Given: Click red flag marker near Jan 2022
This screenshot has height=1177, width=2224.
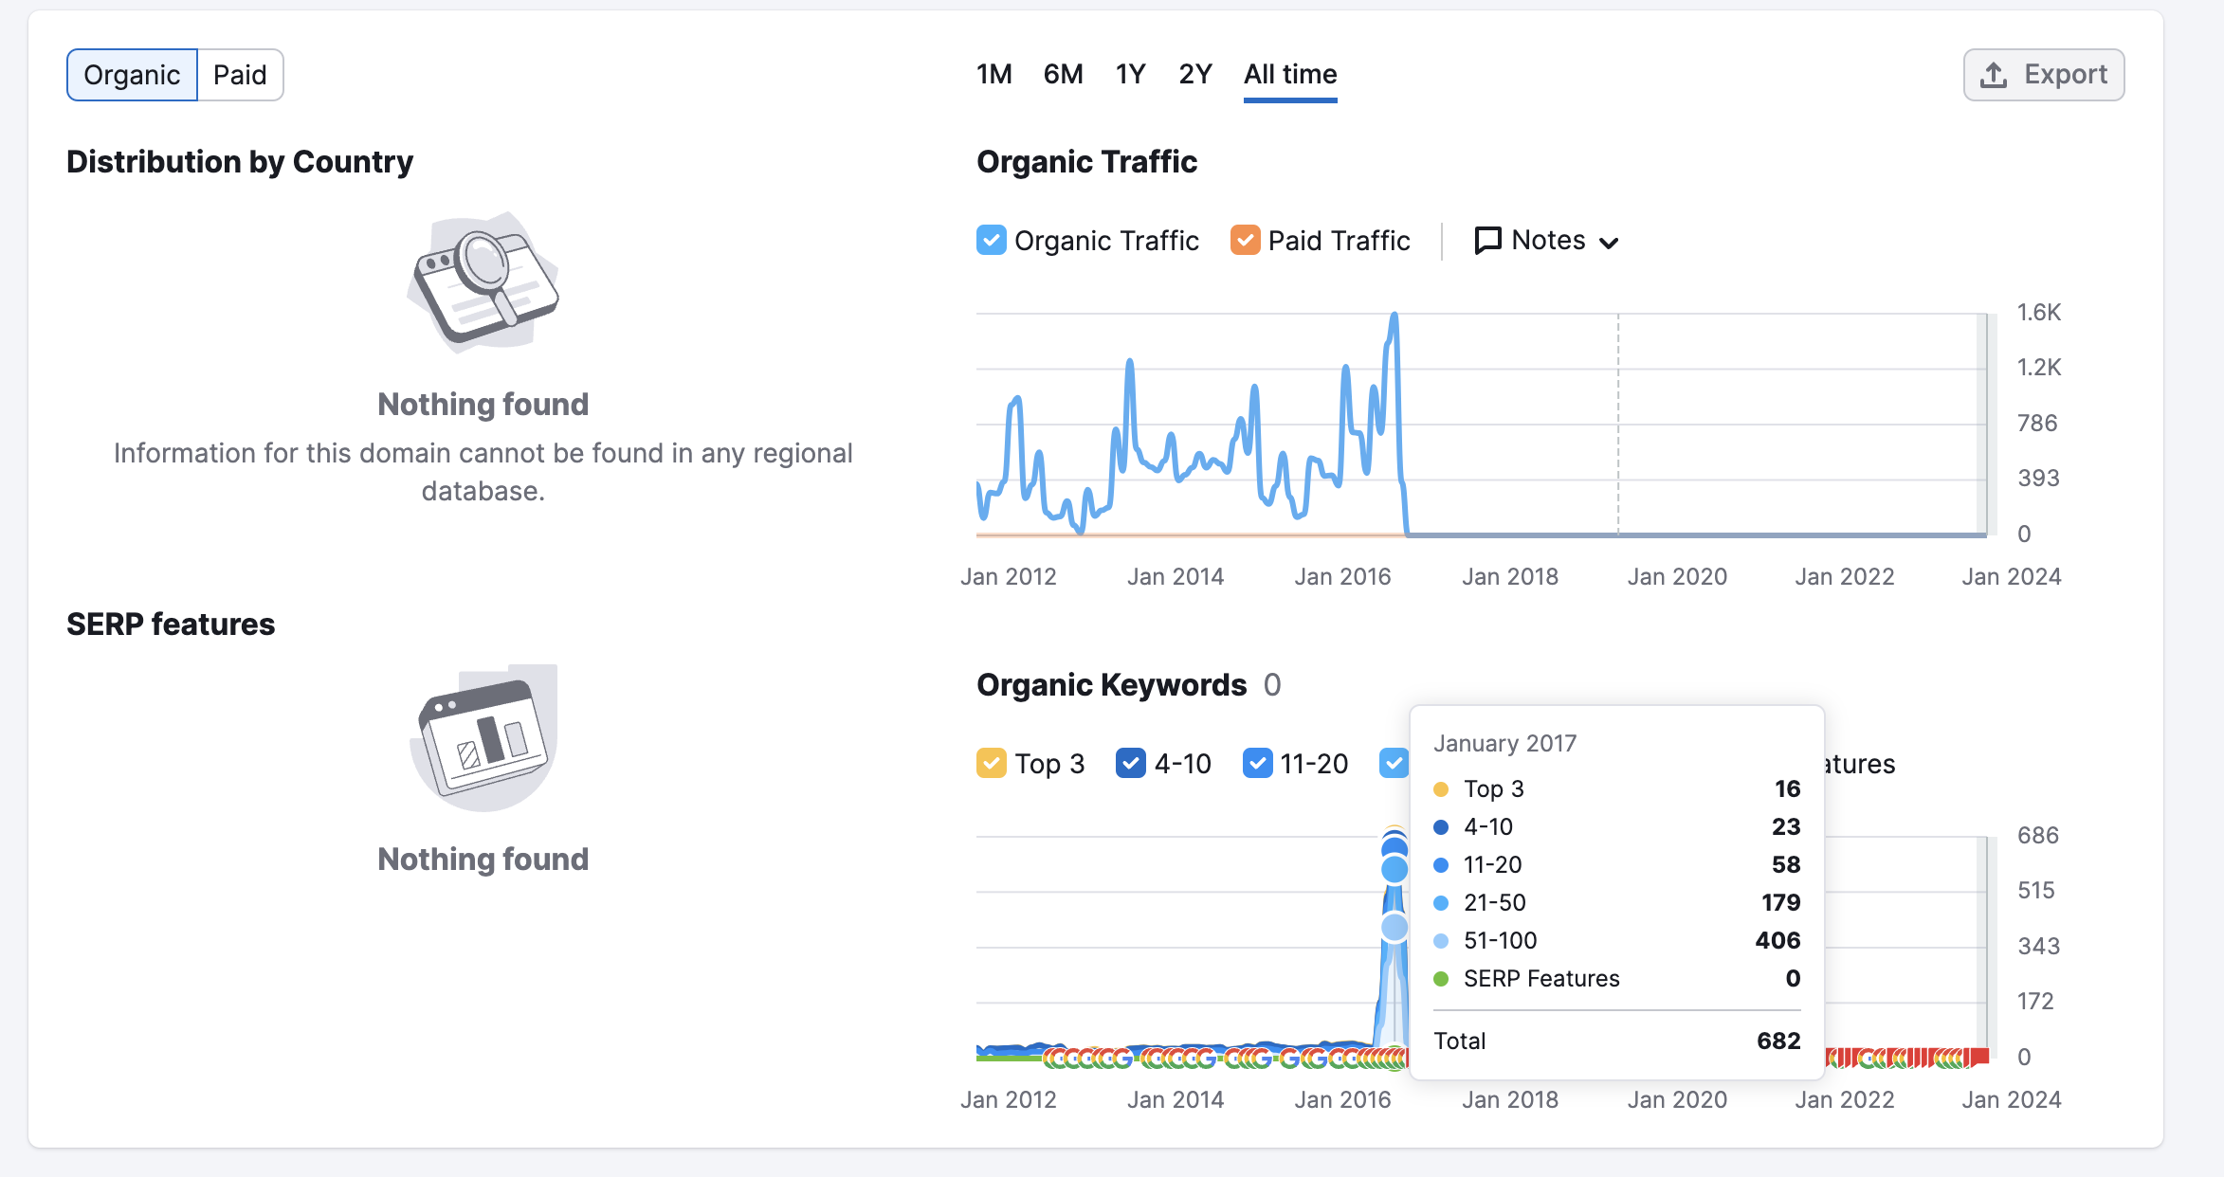Looking at the screenshot, I should (1842, 1058).
